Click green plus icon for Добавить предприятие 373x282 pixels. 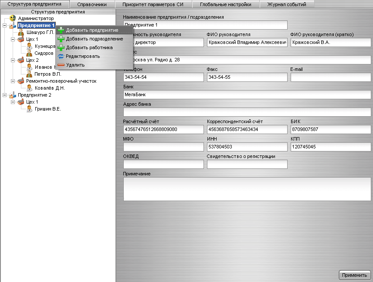coord(61,30)
